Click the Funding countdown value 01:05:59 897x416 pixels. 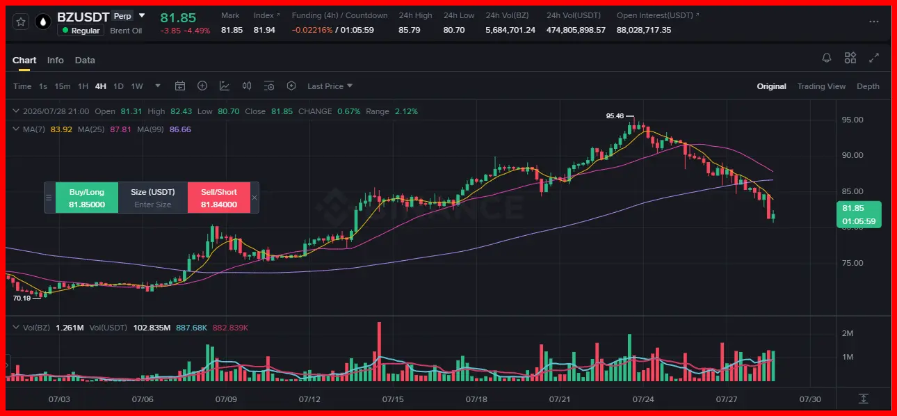point(357,30)
